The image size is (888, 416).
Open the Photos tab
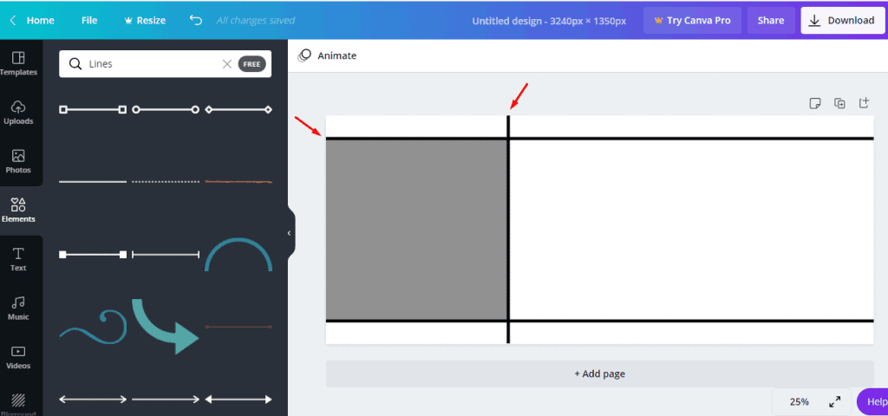18,161
